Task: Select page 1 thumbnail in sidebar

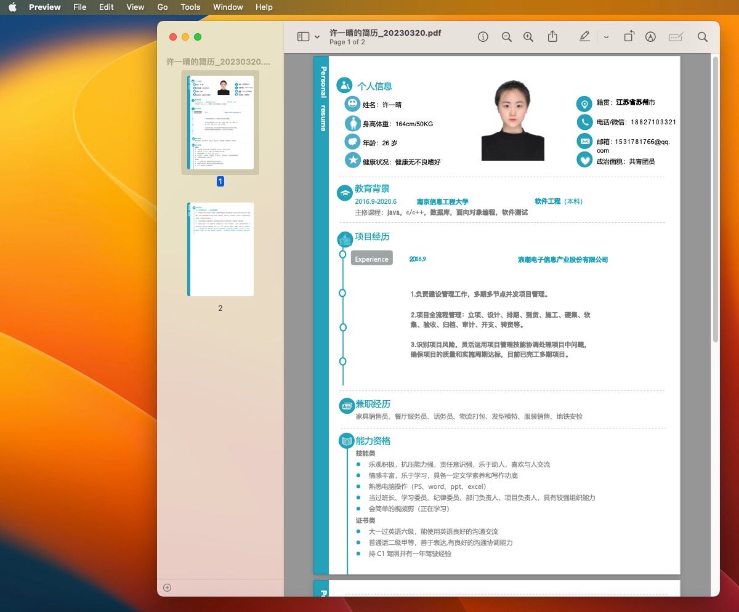Action: pos(220,123)
